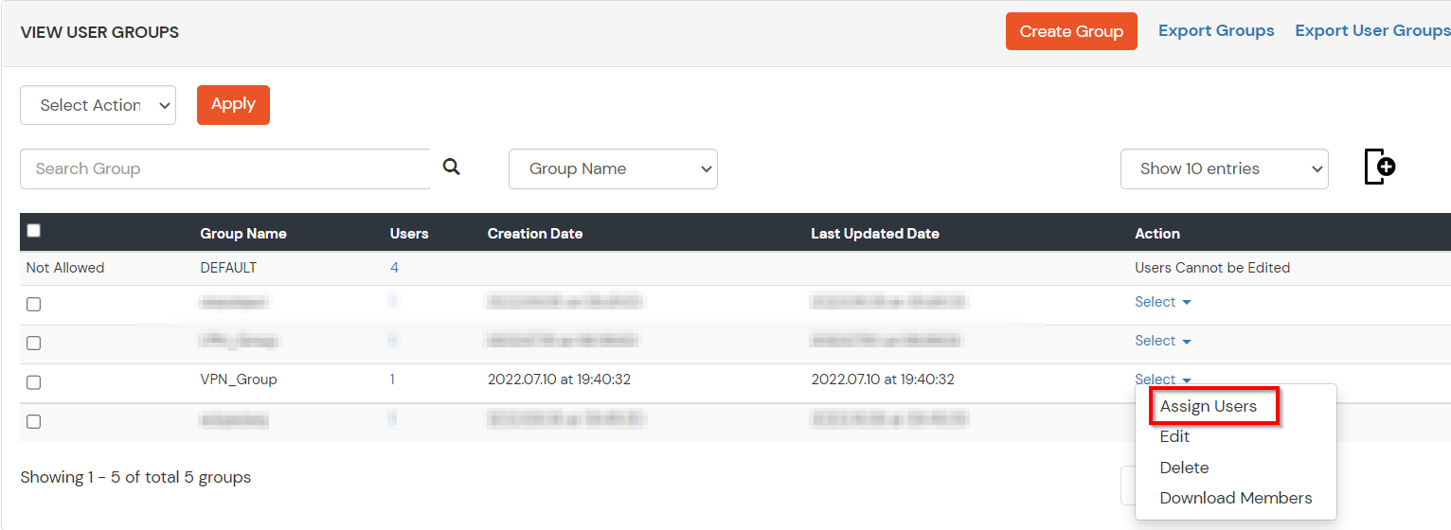The image size is (1451, 530).
Task: Focus the Search Group input field
Action: (x=225, y=168)
